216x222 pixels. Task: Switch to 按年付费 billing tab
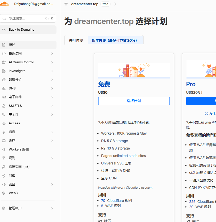coord(115,40)
